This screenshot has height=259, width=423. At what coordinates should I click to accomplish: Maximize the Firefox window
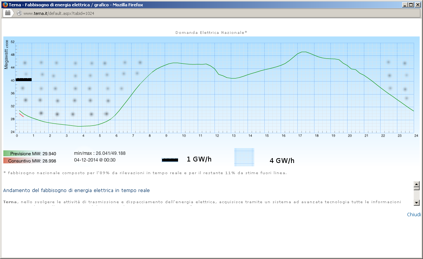(411, 5)
